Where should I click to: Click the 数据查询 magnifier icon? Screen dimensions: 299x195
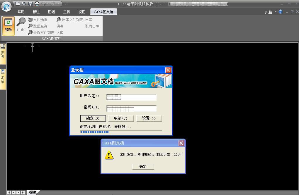(30, 26)
